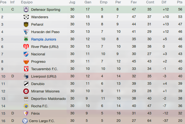185x124 pixels.
Task: Click the Defensor Sporting club crest
Action: coord(26,10)
